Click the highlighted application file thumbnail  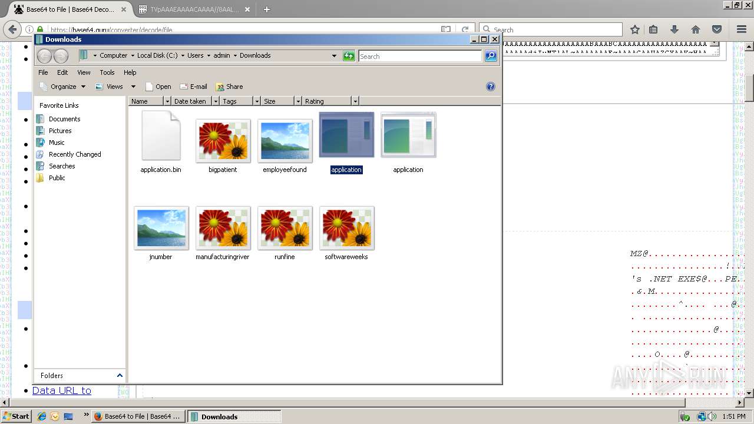tap(346, 135)
